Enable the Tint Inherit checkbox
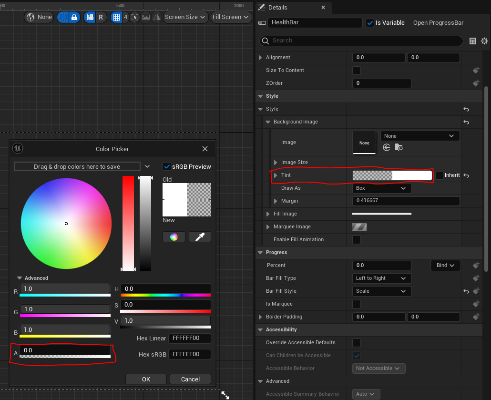This screenshot has height=400, width=491. (439, 175)
